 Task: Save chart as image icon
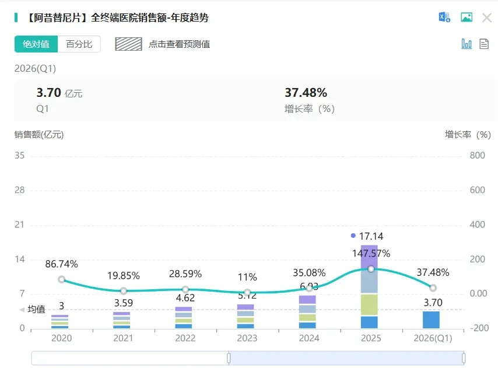tap(467, 17)
